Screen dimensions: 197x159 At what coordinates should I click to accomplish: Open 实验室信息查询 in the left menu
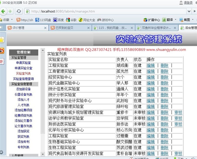click(24, 79)
